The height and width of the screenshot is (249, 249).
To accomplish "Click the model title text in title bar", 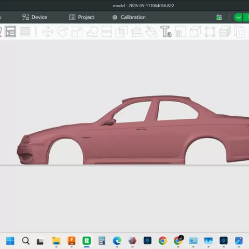I will tap(143, 6).
